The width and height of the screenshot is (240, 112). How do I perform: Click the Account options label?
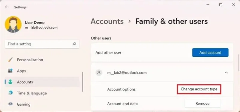click(x=121, y=89)
